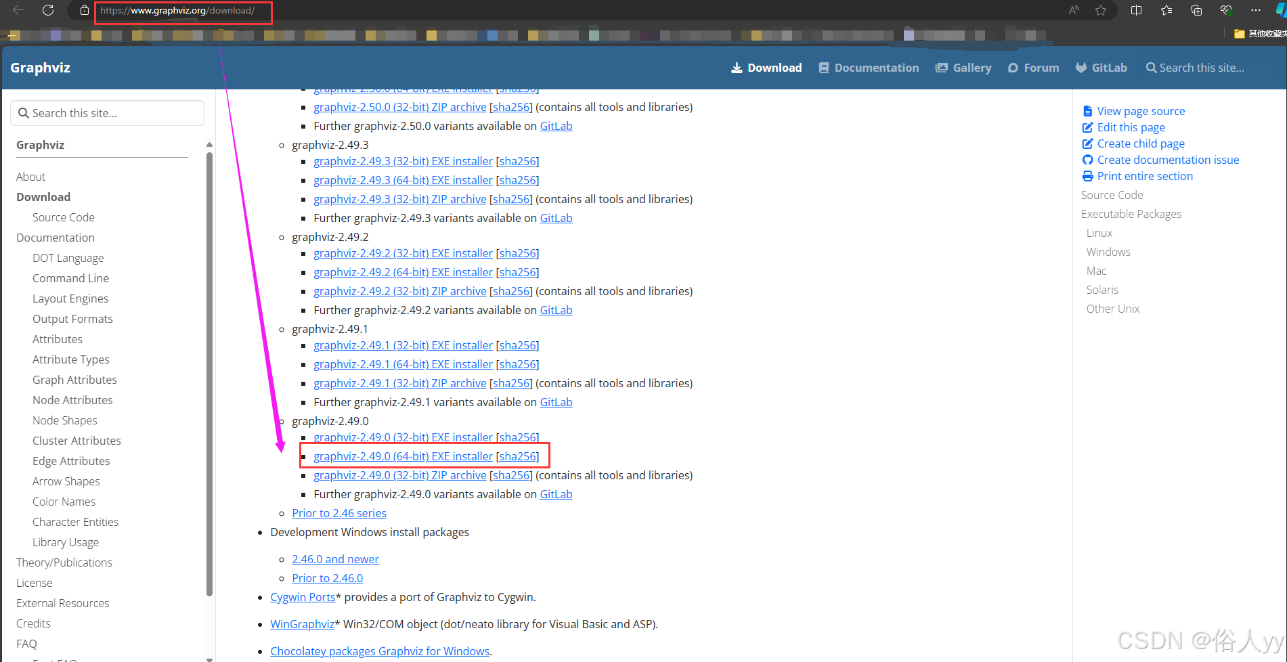Open browser essentials heart icon

(1226, 10)
